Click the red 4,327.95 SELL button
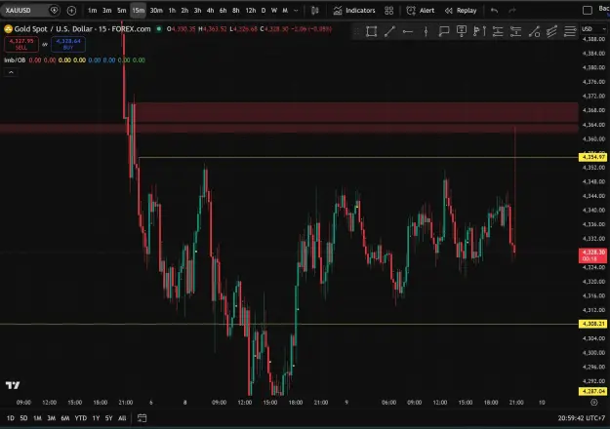Image resolution: width=610 pixels, height=429 pixels. pyautogui.click(x=21, y=44)
